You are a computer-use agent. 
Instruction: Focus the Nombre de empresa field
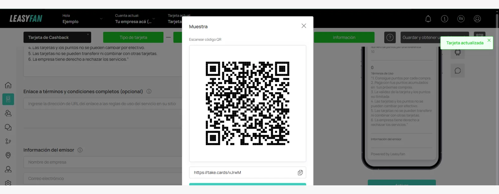(x=103, y=162)
